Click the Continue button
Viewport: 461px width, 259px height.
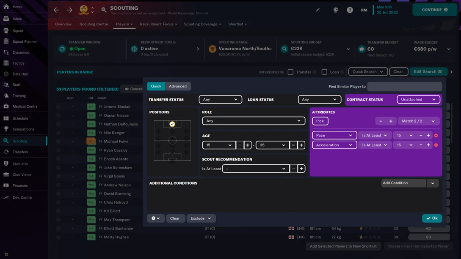click(x=434, y=10)
